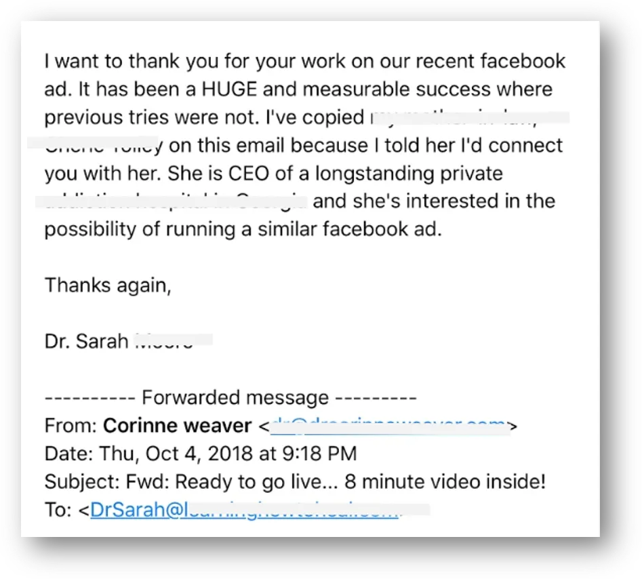
Task: Click the From: field label
Action: point(71,426)
